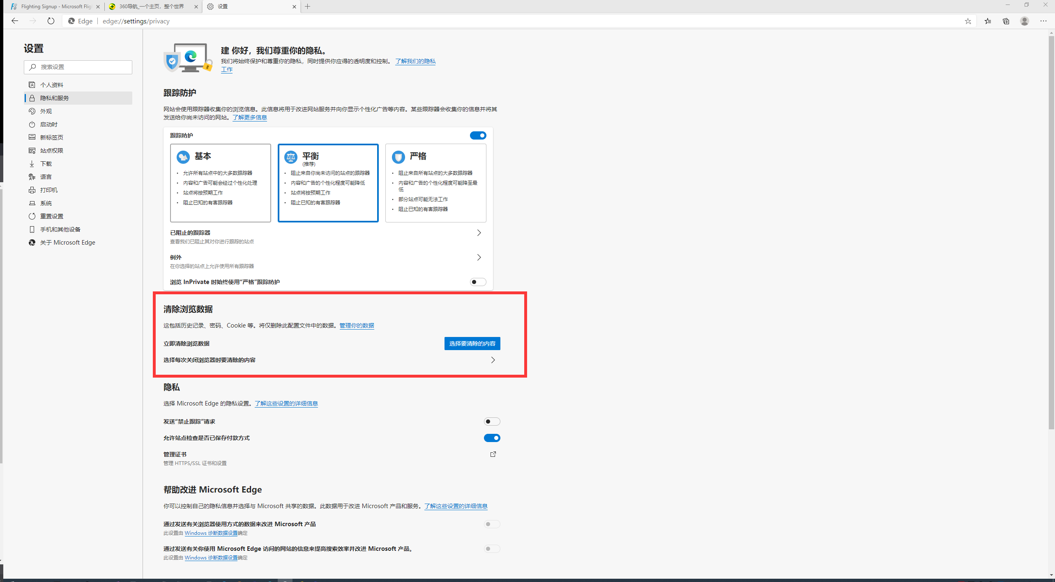Select the 外观 sidebar item
This screenshot has width=1055, height=582.
(x=46, y=111)
